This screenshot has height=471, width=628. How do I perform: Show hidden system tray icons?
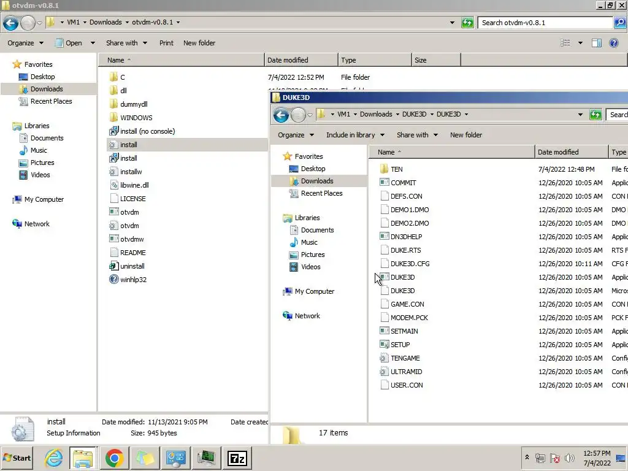click(527, 458)
